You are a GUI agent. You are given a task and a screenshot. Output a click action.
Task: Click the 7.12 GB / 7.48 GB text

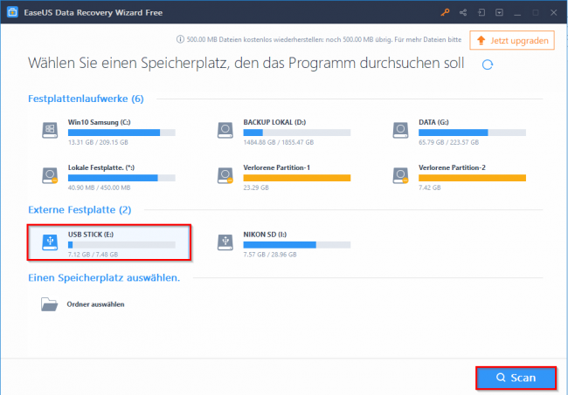click(94, 255)
